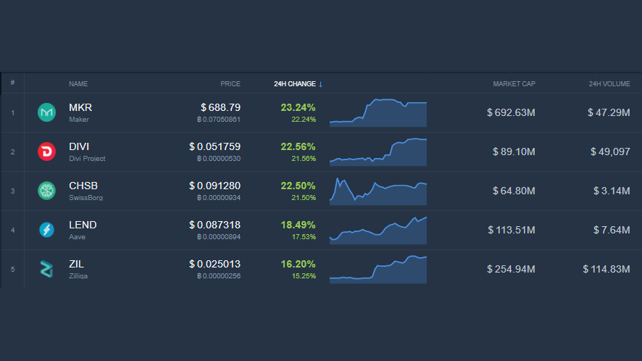Open the CHSB price sparkline chart
The height and width of the screenshot is (361, 642).
click(x=378, y=191)
